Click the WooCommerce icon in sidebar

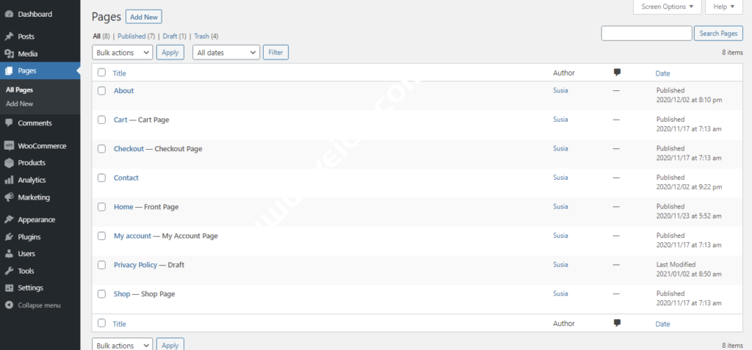[x=9, y=146]
